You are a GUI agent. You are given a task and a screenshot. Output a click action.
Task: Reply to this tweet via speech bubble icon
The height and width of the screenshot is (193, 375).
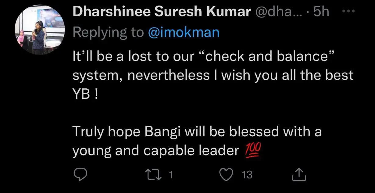[x=81, y=175]
